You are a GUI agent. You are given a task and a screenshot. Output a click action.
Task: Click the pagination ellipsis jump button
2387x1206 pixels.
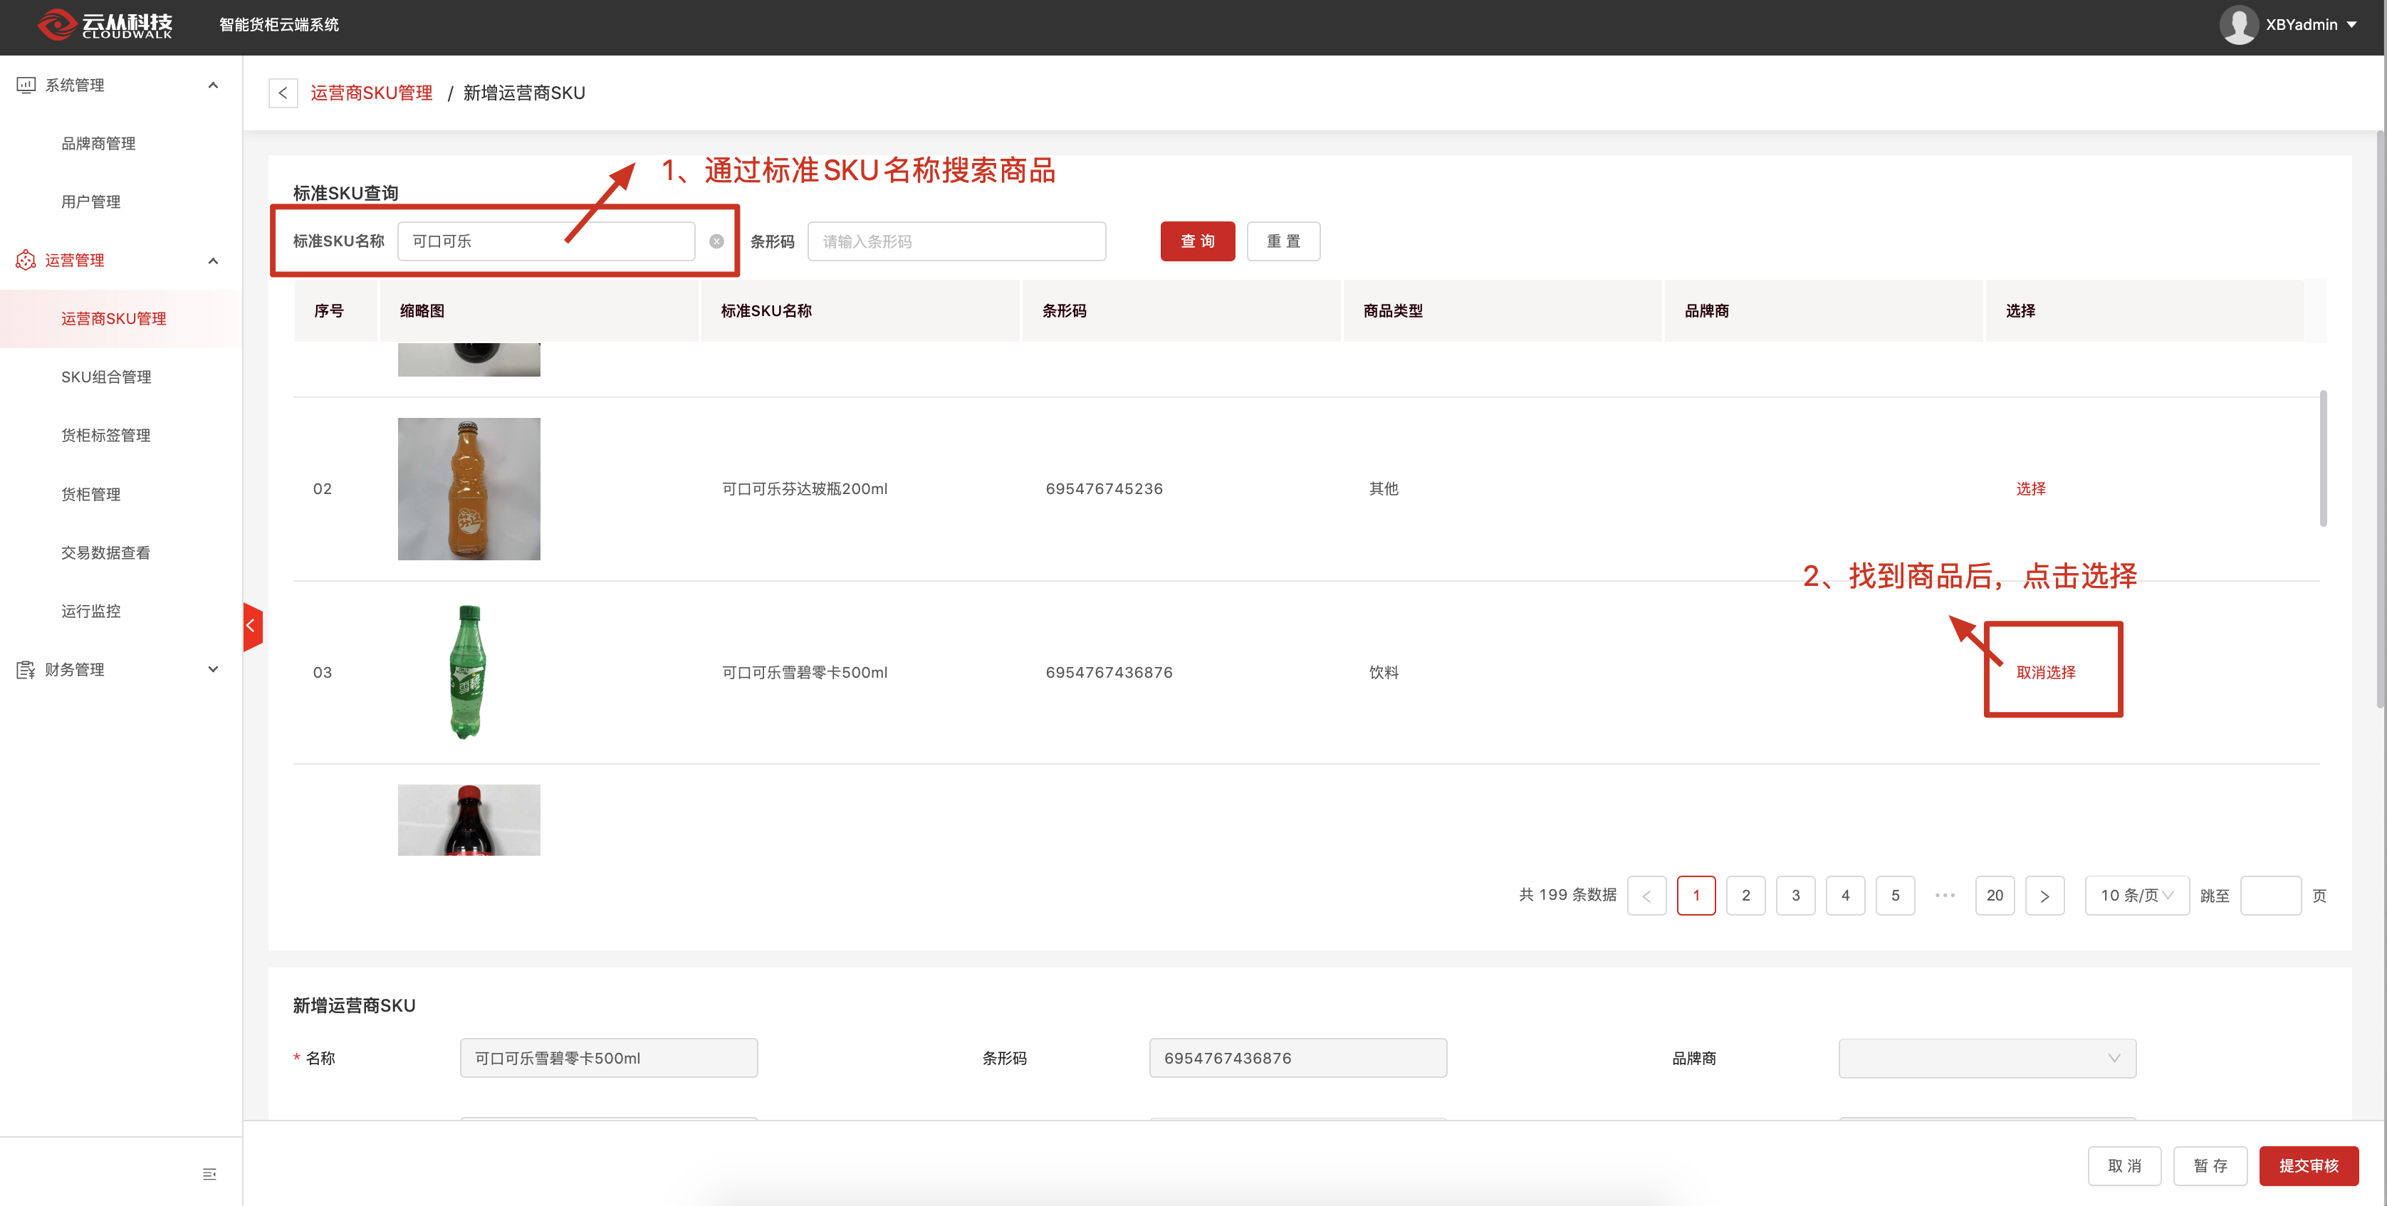coord(1945,896)
